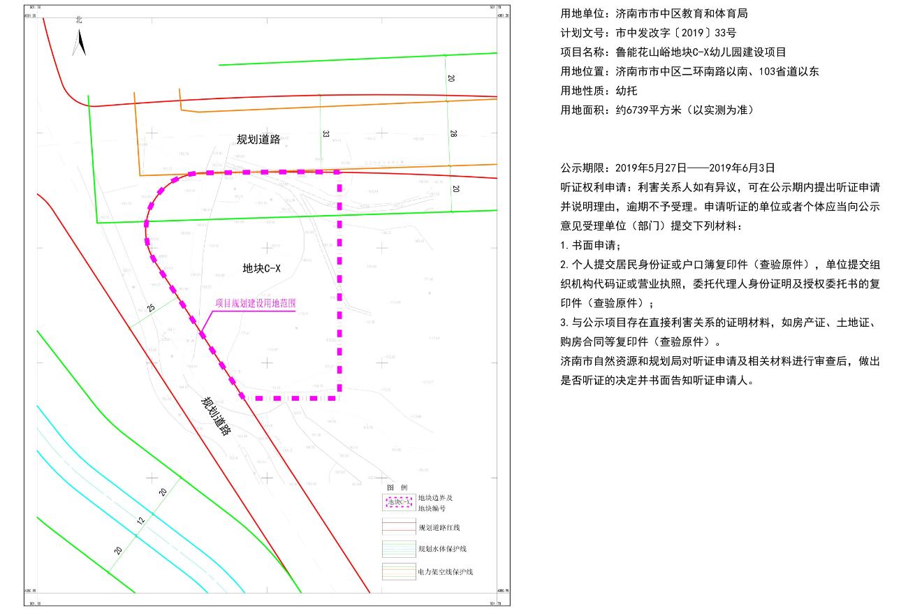Click the 项目名称 line for 幼儿园建设项目

pyautogui.click(x=673, y=52)
